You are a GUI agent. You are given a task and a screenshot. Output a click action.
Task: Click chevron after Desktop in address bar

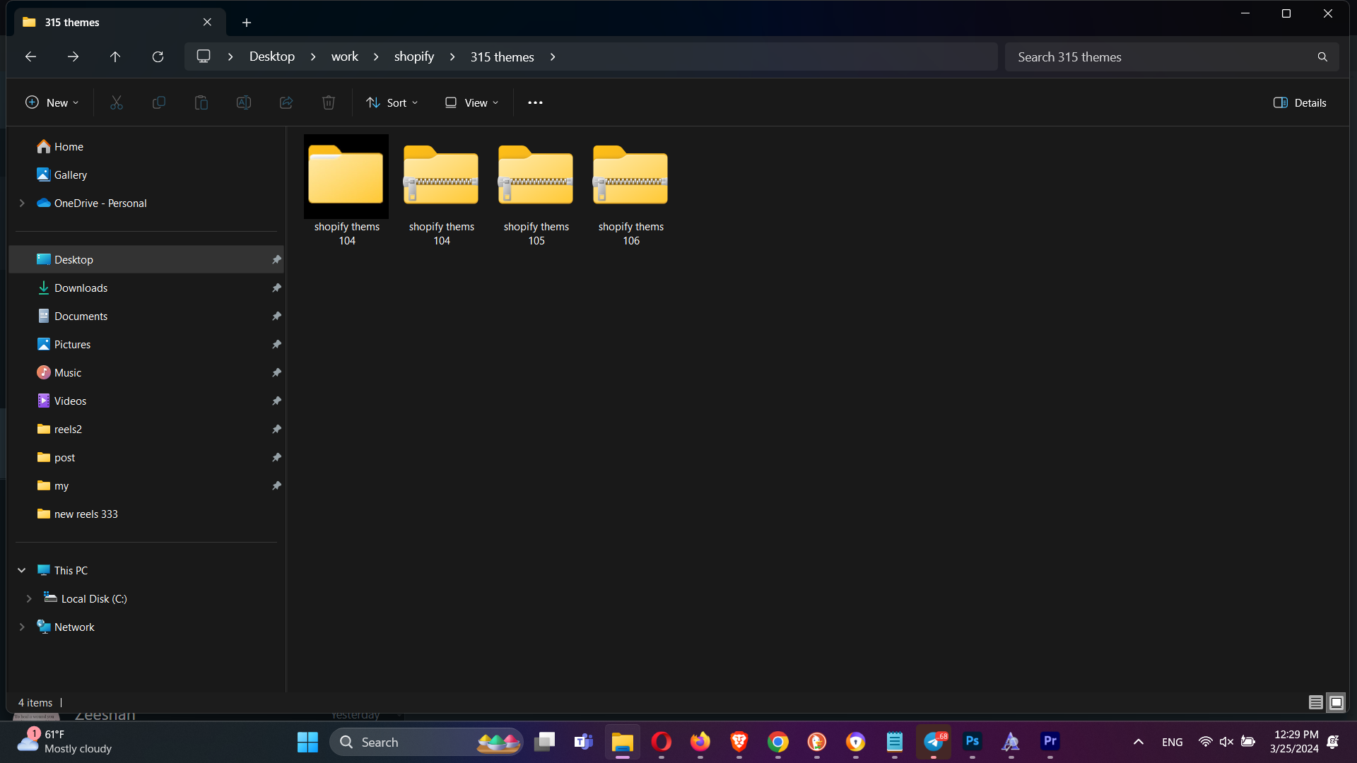[x=313, y=57]
